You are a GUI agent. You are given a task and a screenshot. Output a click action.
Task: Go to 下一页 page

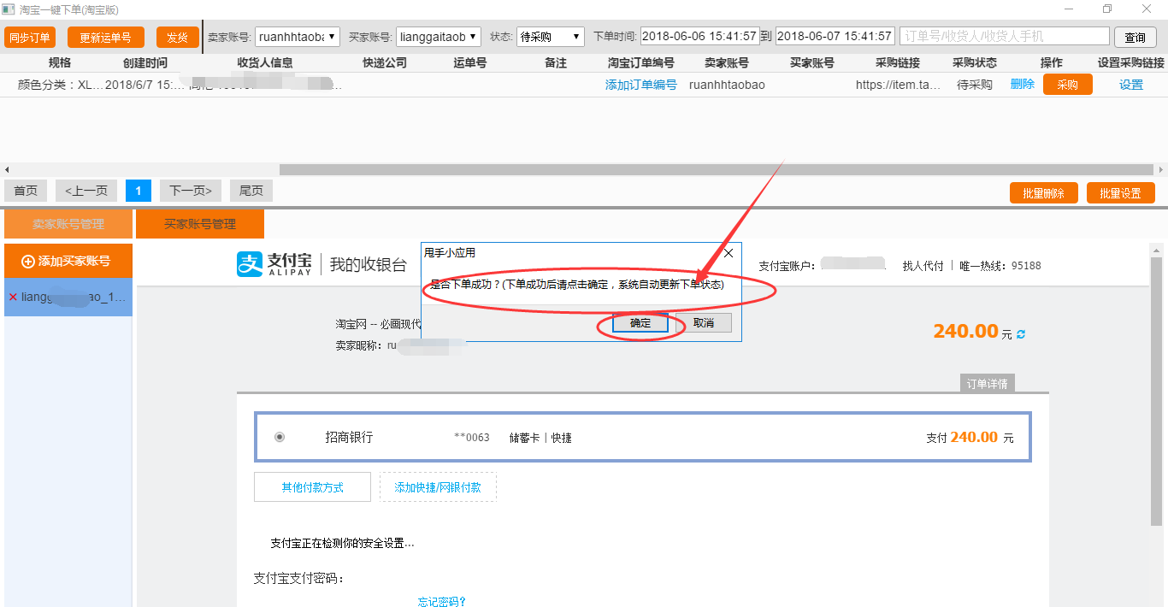click(x=191, y=191)
